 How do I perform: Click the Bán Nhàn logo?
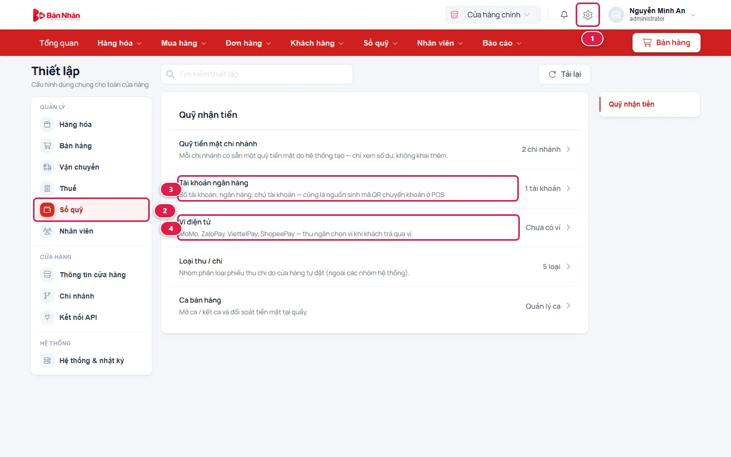(56, 15)
